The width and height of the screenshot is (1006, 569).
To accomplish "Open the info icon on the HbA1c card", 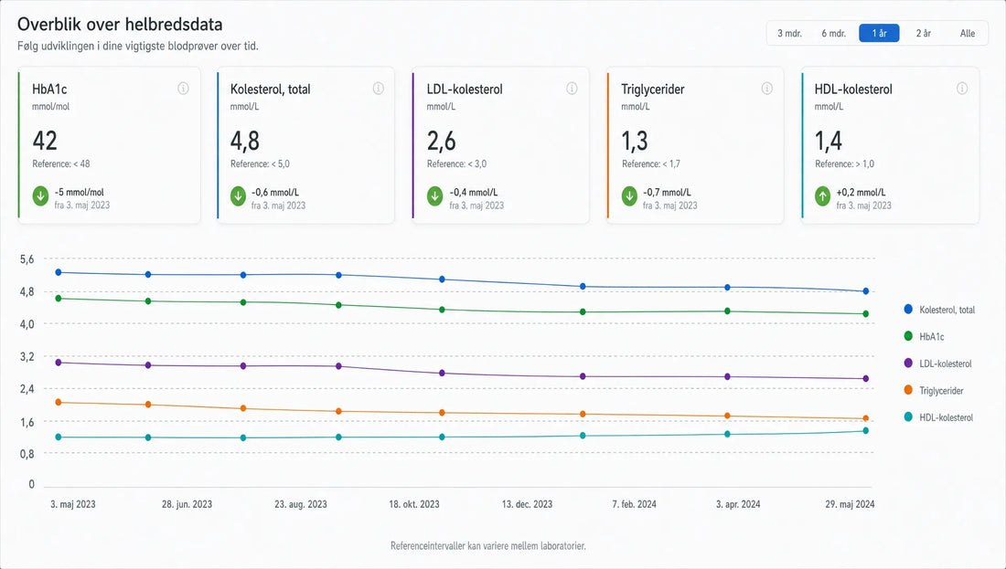I will 183,89.
